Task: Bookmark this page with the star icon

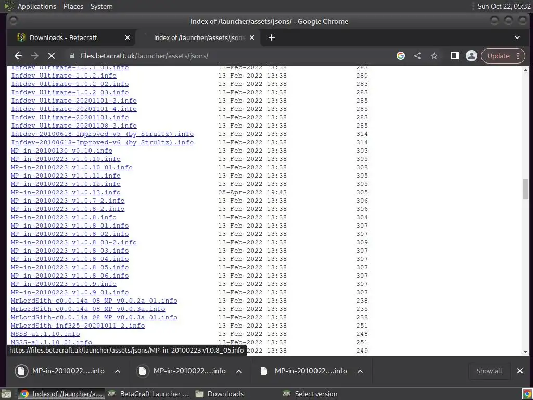Action: click(434, 56)
